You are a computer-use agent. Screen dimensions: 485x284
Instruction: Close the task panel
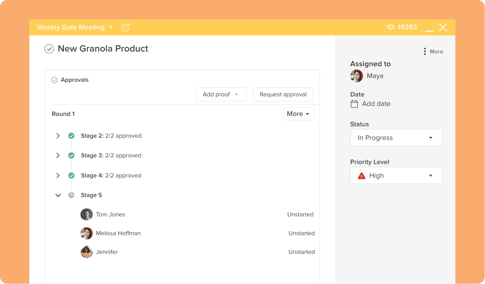(443, 27)
